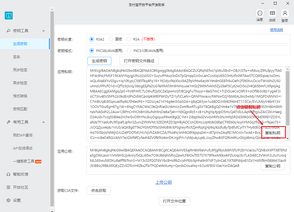Select the RSA (不推荐) option
The width and height of the screenshot is (294, 212).
pyautogui.click(x=128, y=39)
